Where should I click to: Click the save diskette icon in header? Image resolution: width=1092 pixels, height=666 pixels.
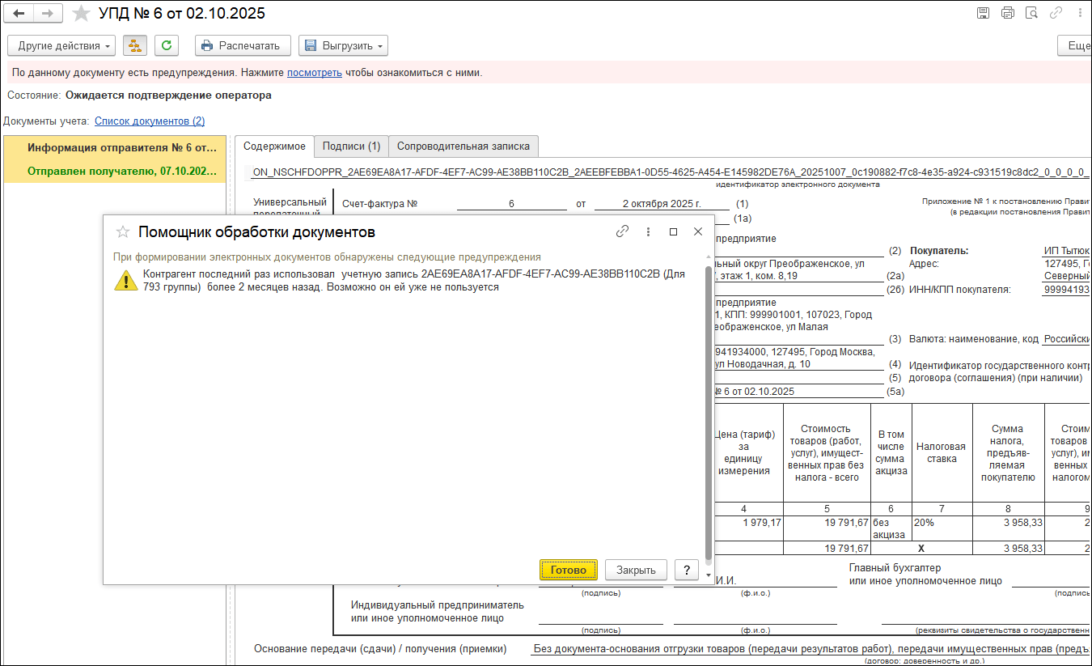click(983, 13)
